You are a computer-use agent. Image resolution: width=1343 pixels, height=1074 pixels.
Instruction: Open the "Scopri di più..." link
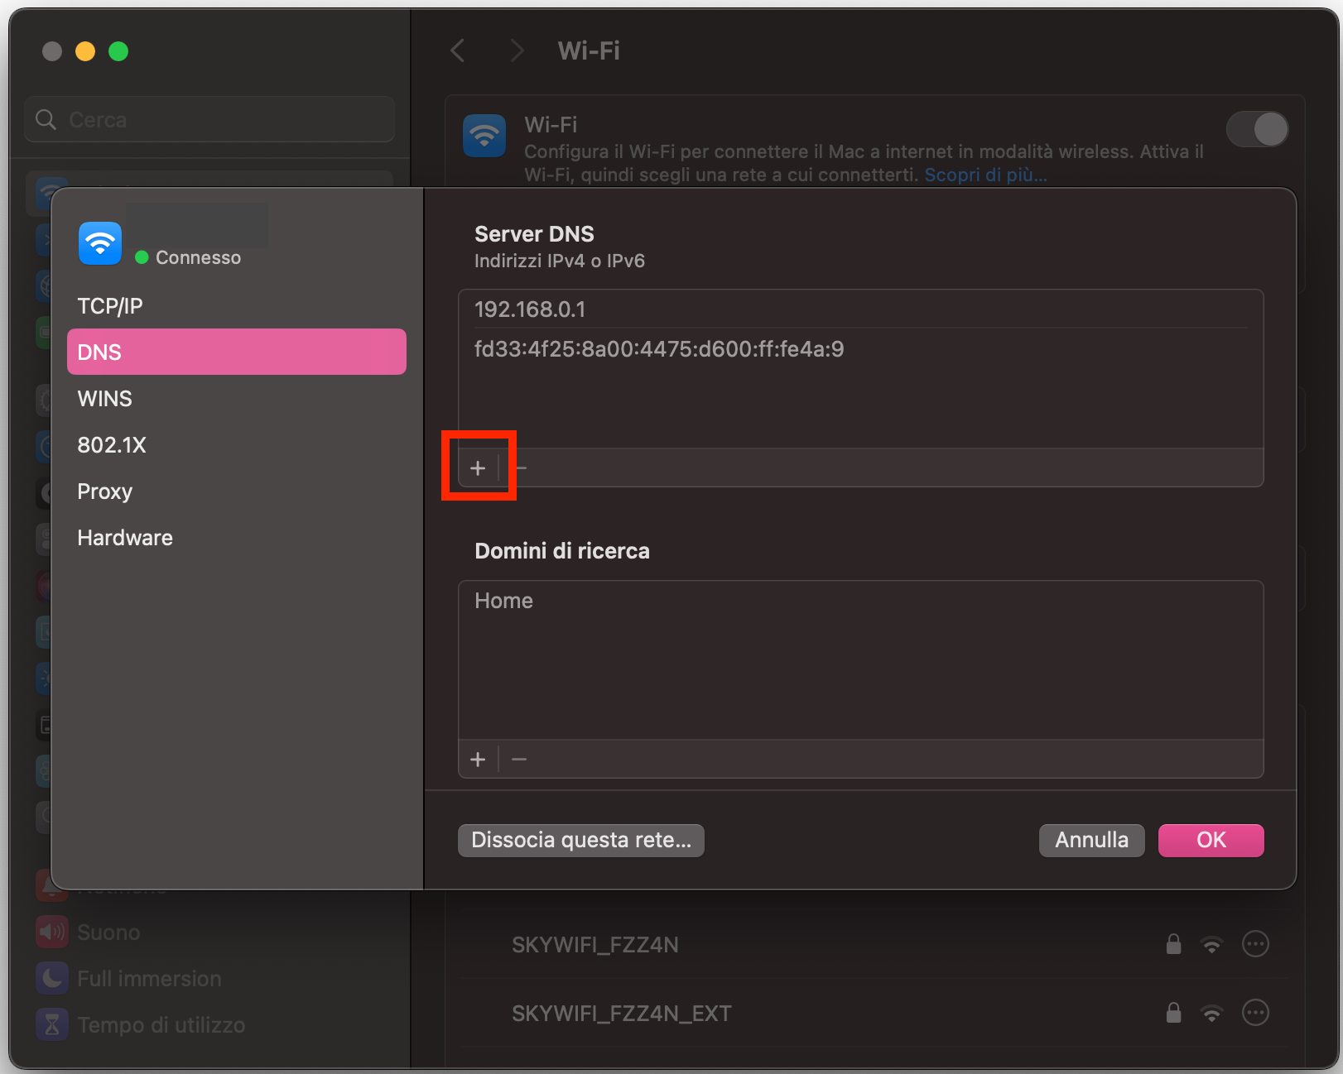[x=985, y=175]
